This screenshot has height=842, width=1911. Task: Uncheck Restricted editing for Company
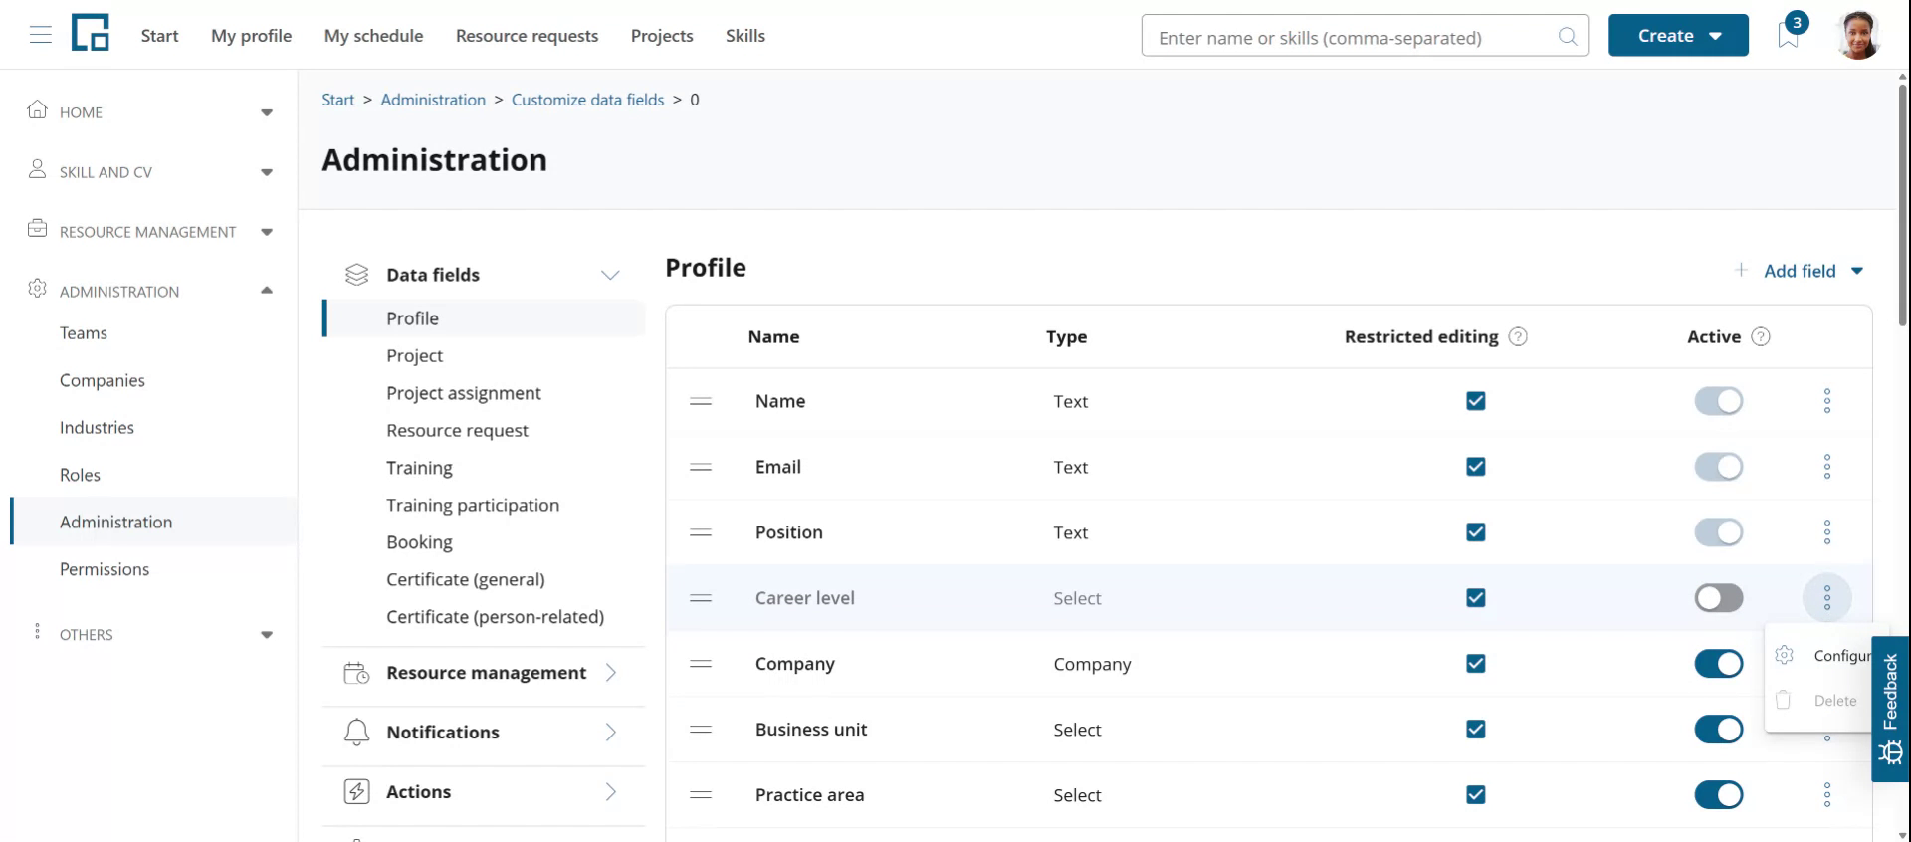pyautogui.click(x=1476, y=664)
